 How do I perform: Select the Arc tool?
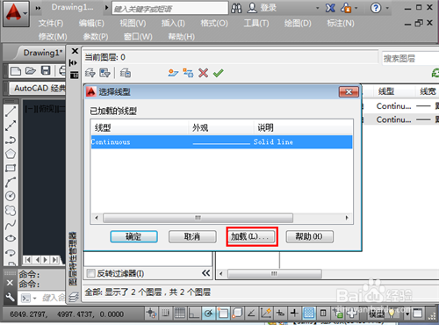pyautogui.click(x=11, y=182)
